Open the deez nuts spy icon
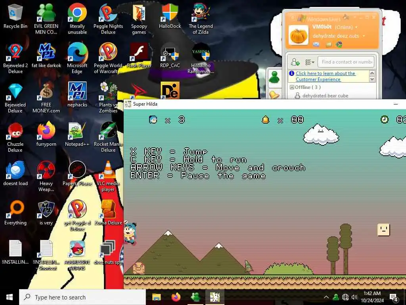The height and width of the screenshot is (305, 406). tap(108, 252)
